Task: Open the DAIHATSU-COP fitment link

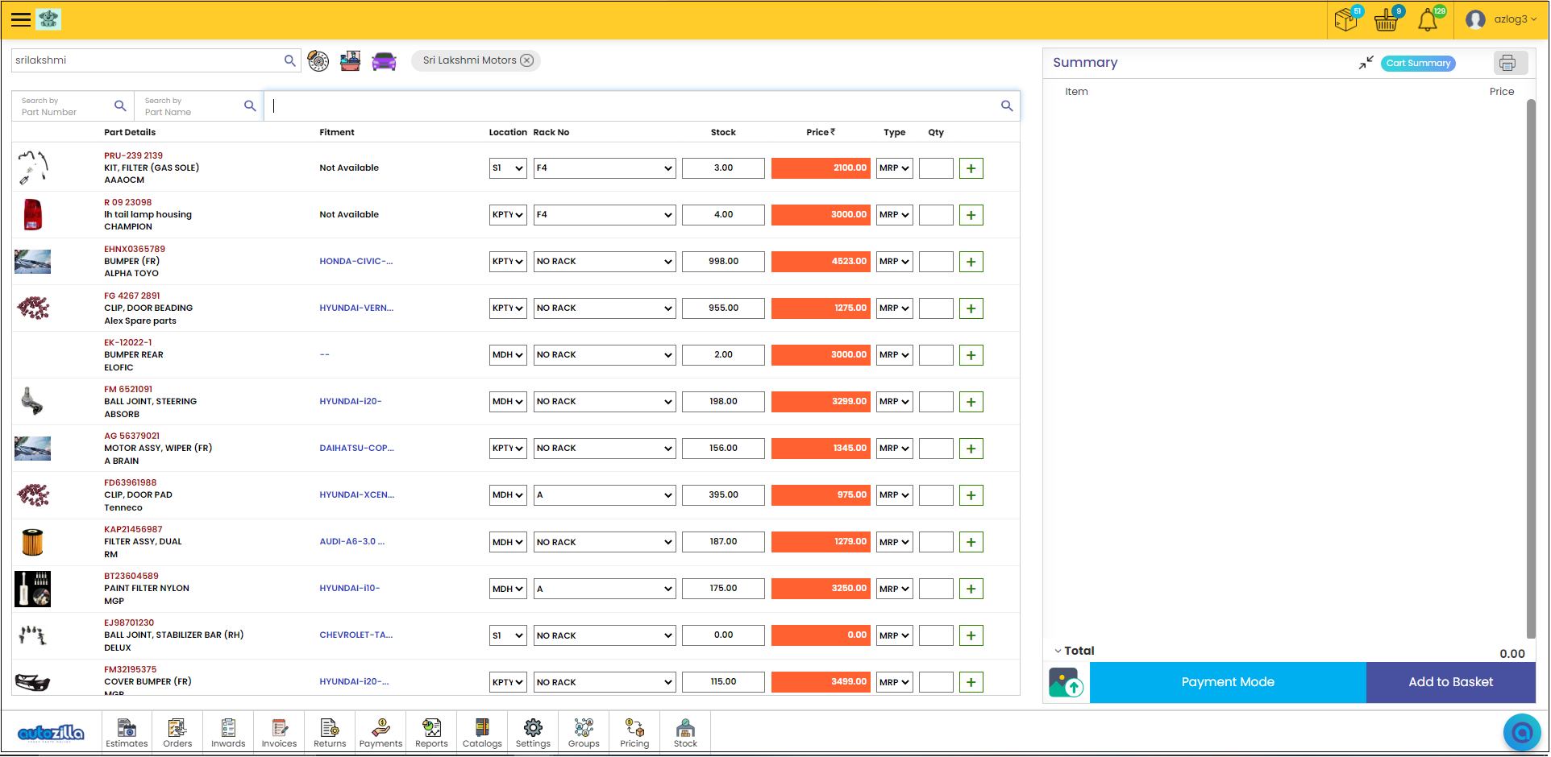Action: [356, 449]
